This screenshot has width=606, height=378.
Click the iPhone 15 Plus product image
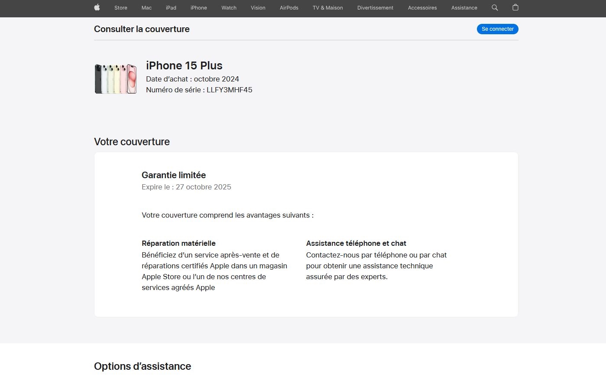tap(116, 78)
